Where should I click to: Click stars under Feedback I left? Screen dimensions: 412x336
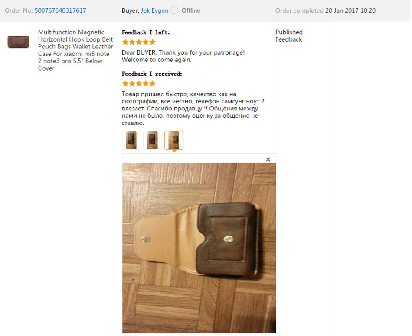point(139,42)
